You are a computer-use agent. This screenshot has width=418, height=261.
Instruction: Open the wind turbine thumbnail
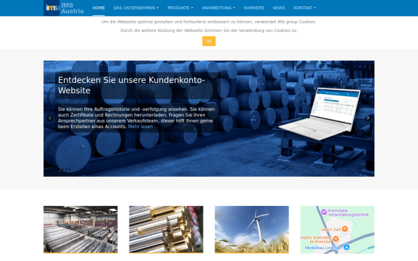pyautogui.click(x=251, y=229)
